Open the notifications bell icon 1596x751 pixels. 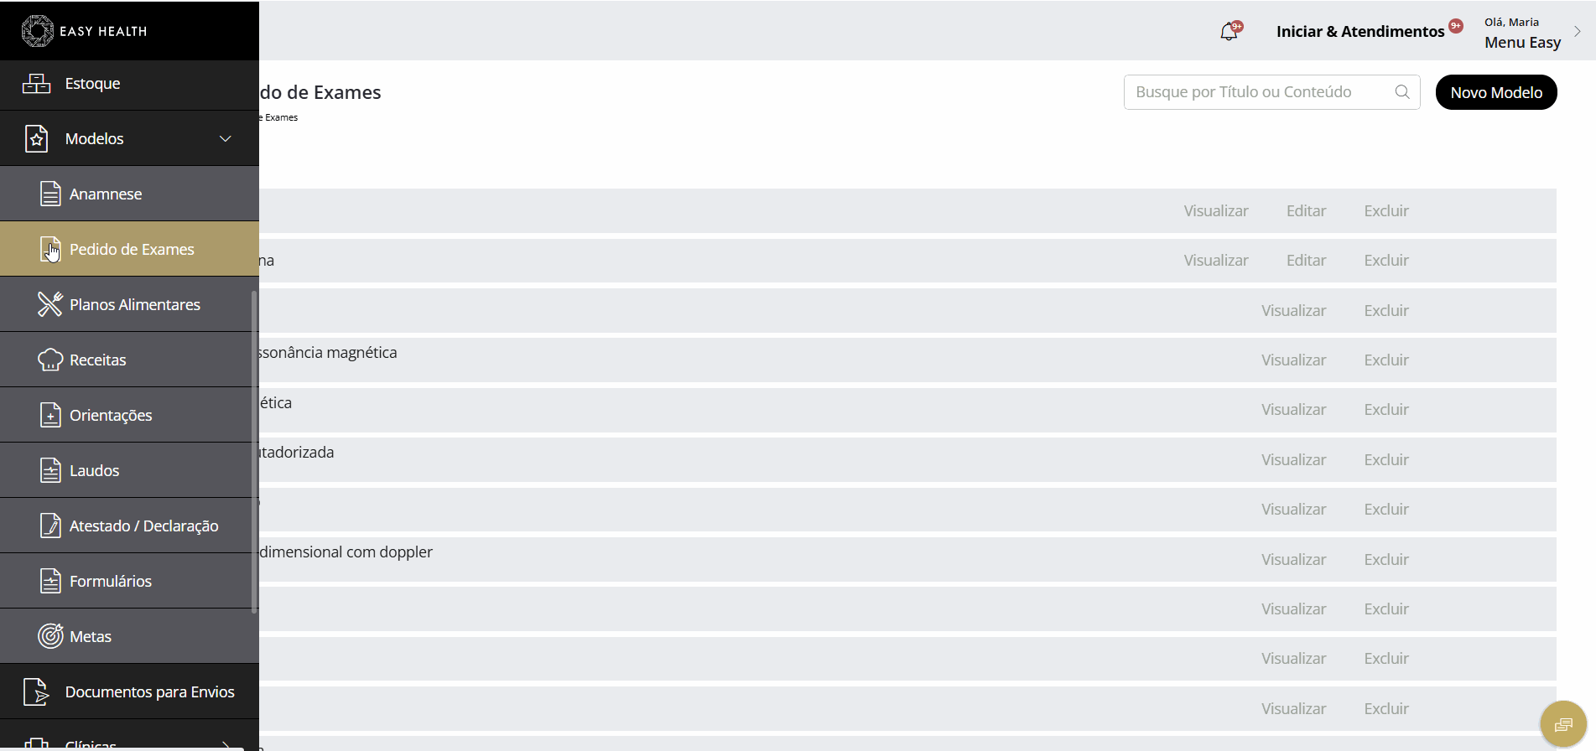[x=1229, y=32]
